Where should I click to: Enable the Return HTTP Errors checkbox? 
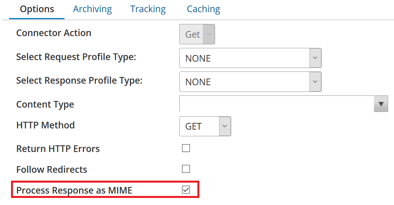point(186,148)
